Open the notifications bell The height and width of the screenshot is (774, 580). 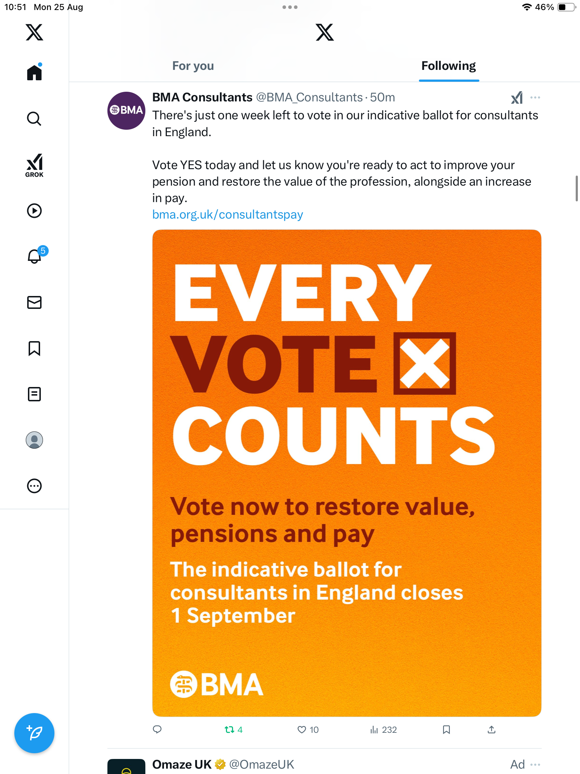35,256
